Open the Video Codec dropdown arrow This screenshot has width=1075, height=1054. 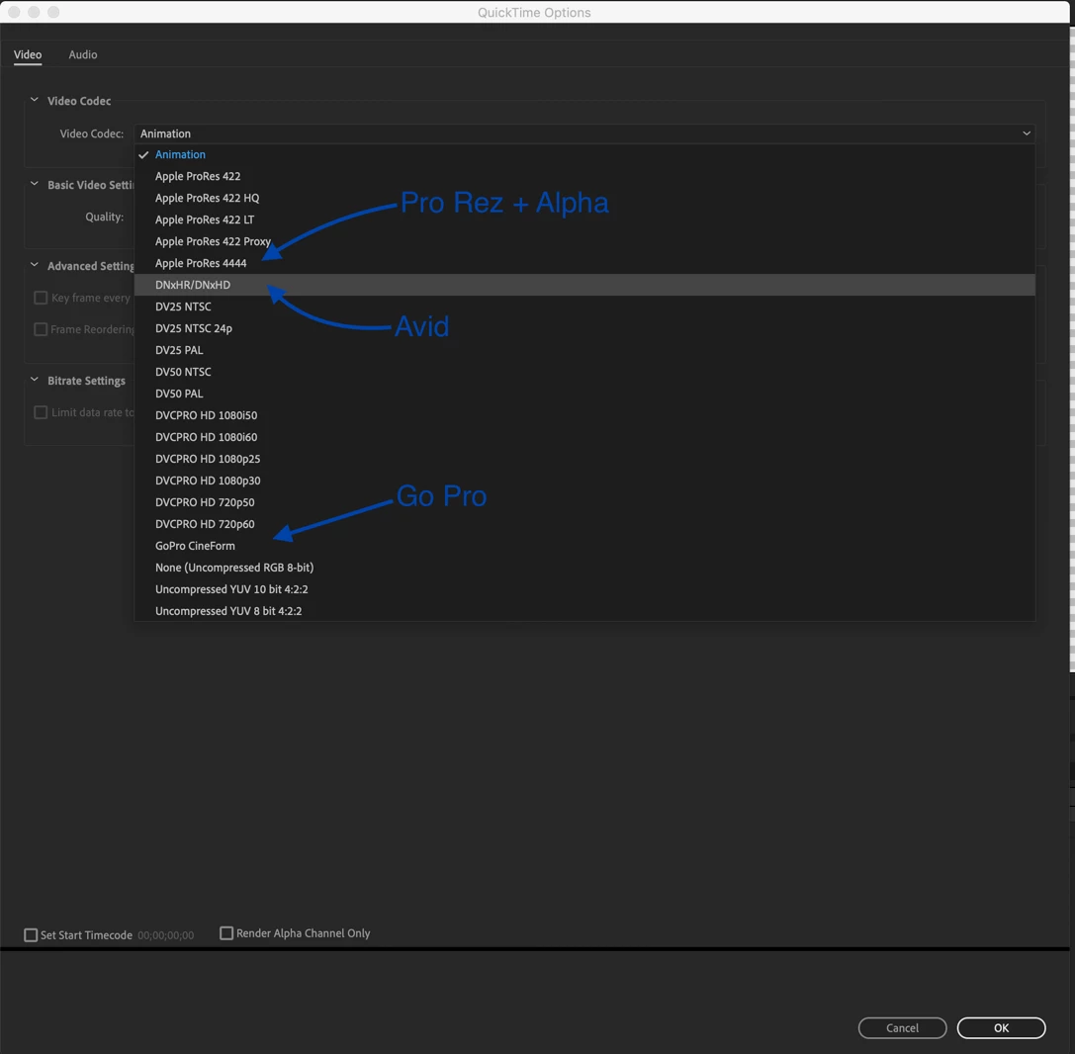tap(1027, 133)
